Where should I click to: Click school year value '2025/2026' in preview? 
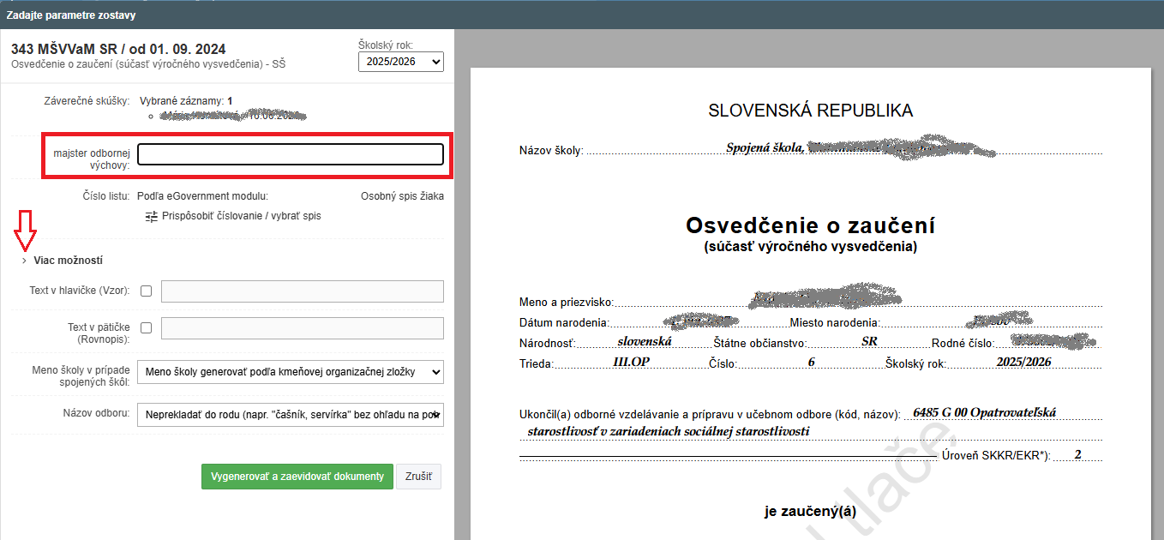[1023, 362]
